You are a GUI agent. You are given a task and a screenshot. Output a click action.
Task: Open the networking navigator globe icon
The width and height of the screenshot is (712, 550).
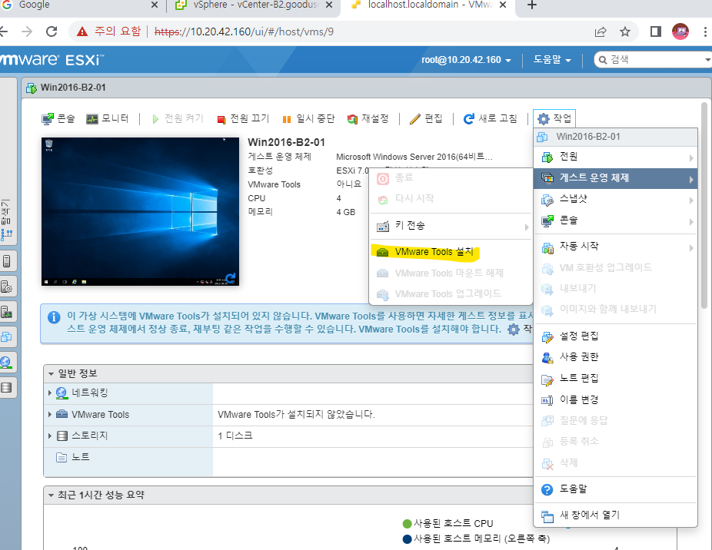[x=6, y=363]
